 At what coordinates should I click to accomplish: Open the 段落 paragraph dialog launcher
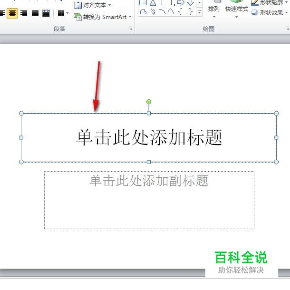tap(131, 29)
